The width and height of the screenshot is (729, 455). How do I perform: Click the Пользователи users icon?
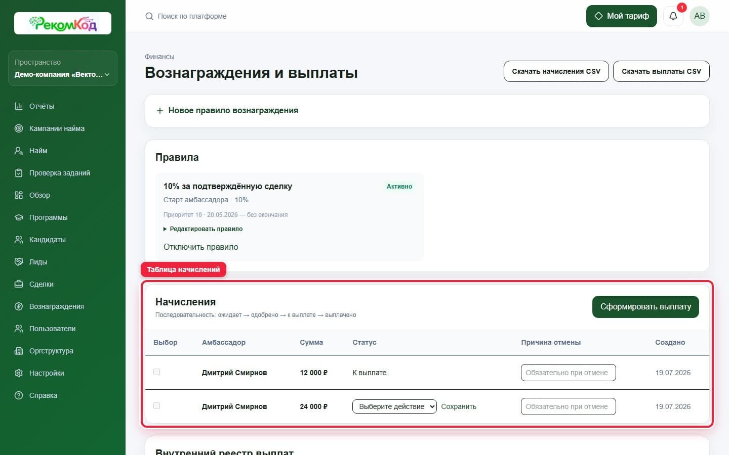pyautogui.click(x=19, y=329)
